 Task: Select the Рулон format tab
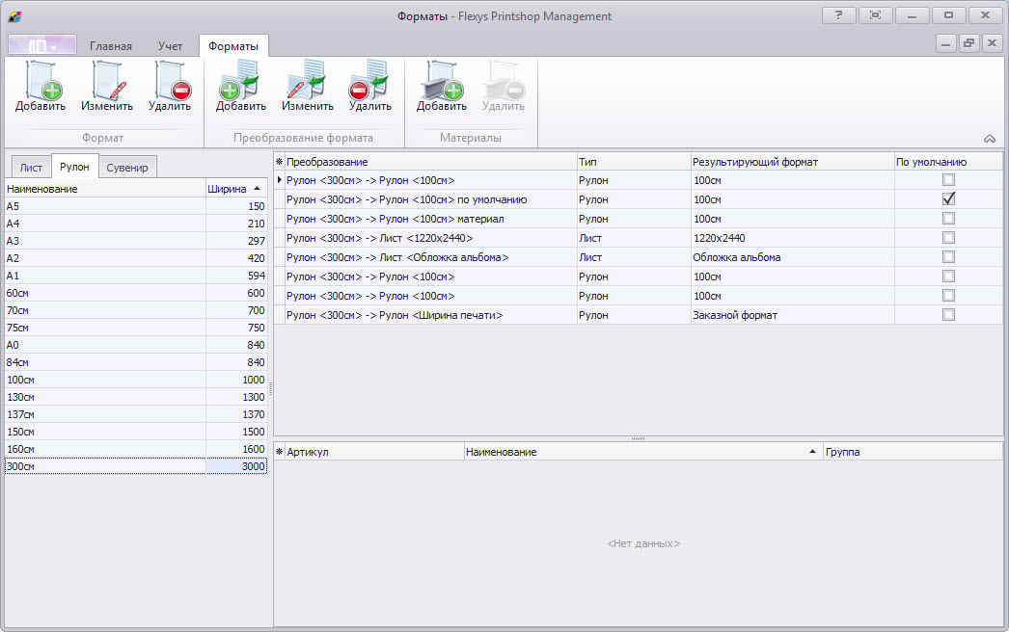coord(74,167)
